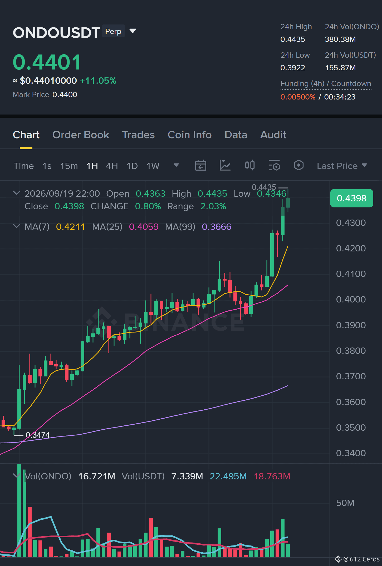Click the Perp contract type badge
Screen dimensions: 382x566
click(113, 31)
